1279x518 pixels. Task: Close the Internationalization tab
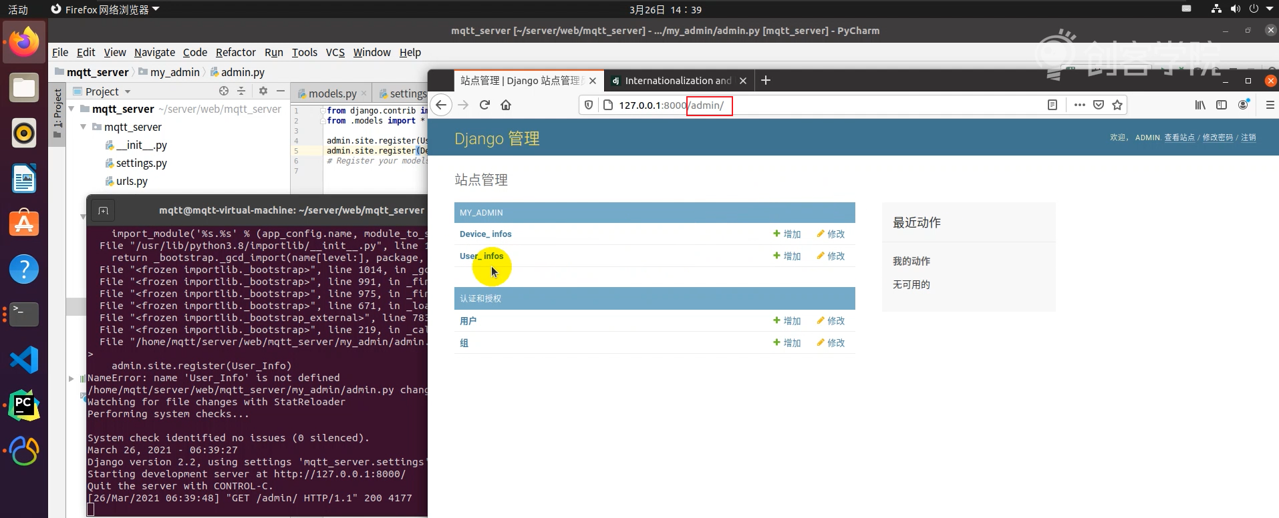[743, 81]
